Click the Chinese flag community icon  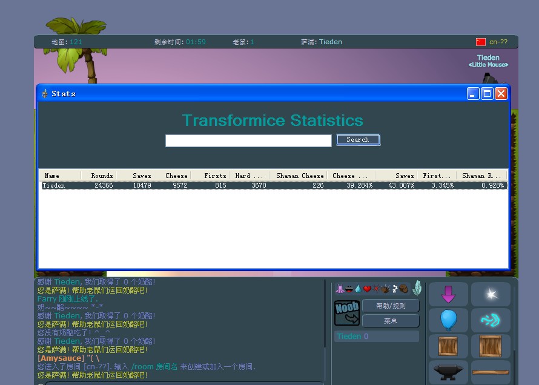(x=481, y=42)
